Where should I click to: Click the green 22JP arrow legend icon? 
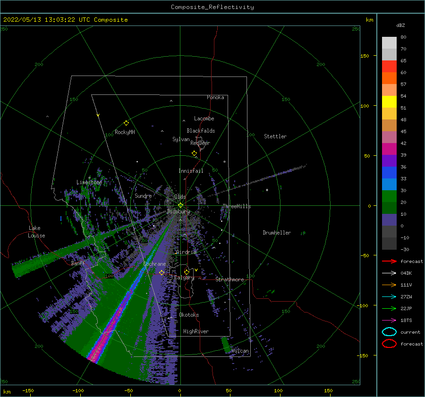click(389, 308)
